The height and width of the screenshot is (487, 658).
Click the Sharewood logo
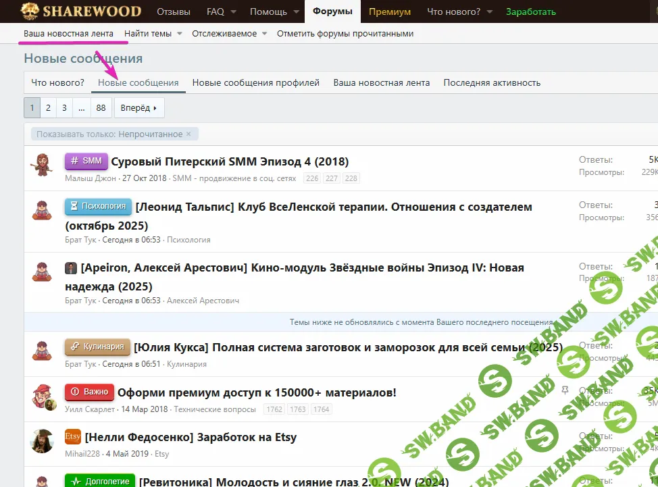click(x=80, y=11)
